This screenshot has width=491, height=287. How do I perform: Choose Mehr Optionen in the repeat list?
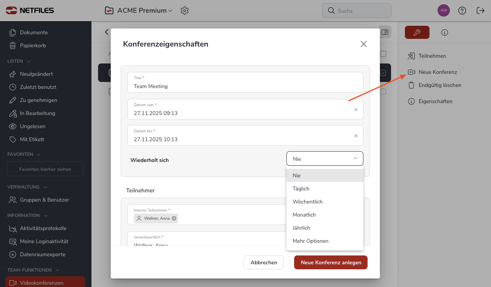[311, 241]
